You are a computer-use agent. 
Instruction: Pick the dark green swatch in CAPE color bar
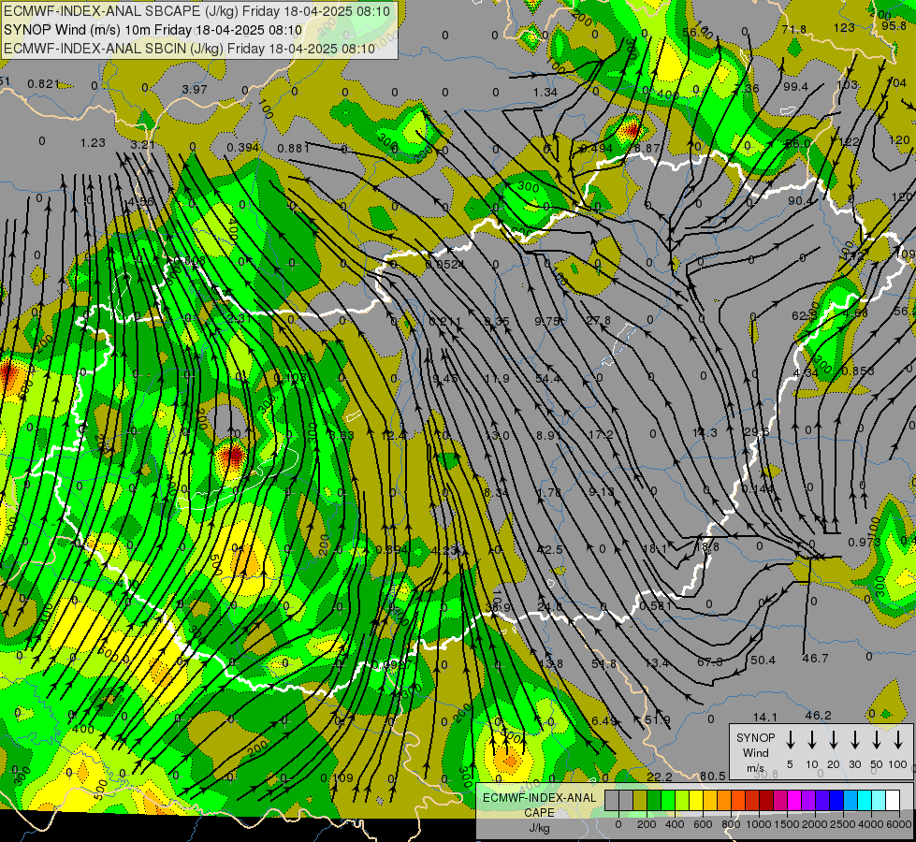coord(654,800)
